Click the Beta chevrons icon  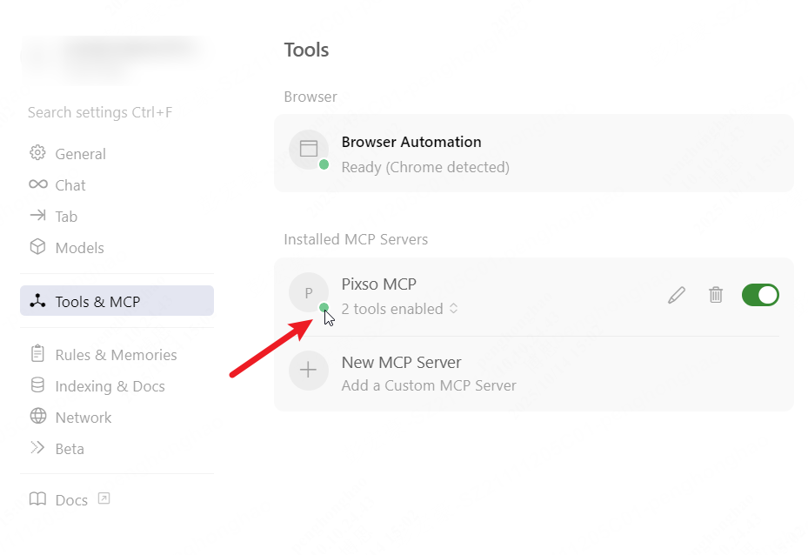(x=38, y=448)
